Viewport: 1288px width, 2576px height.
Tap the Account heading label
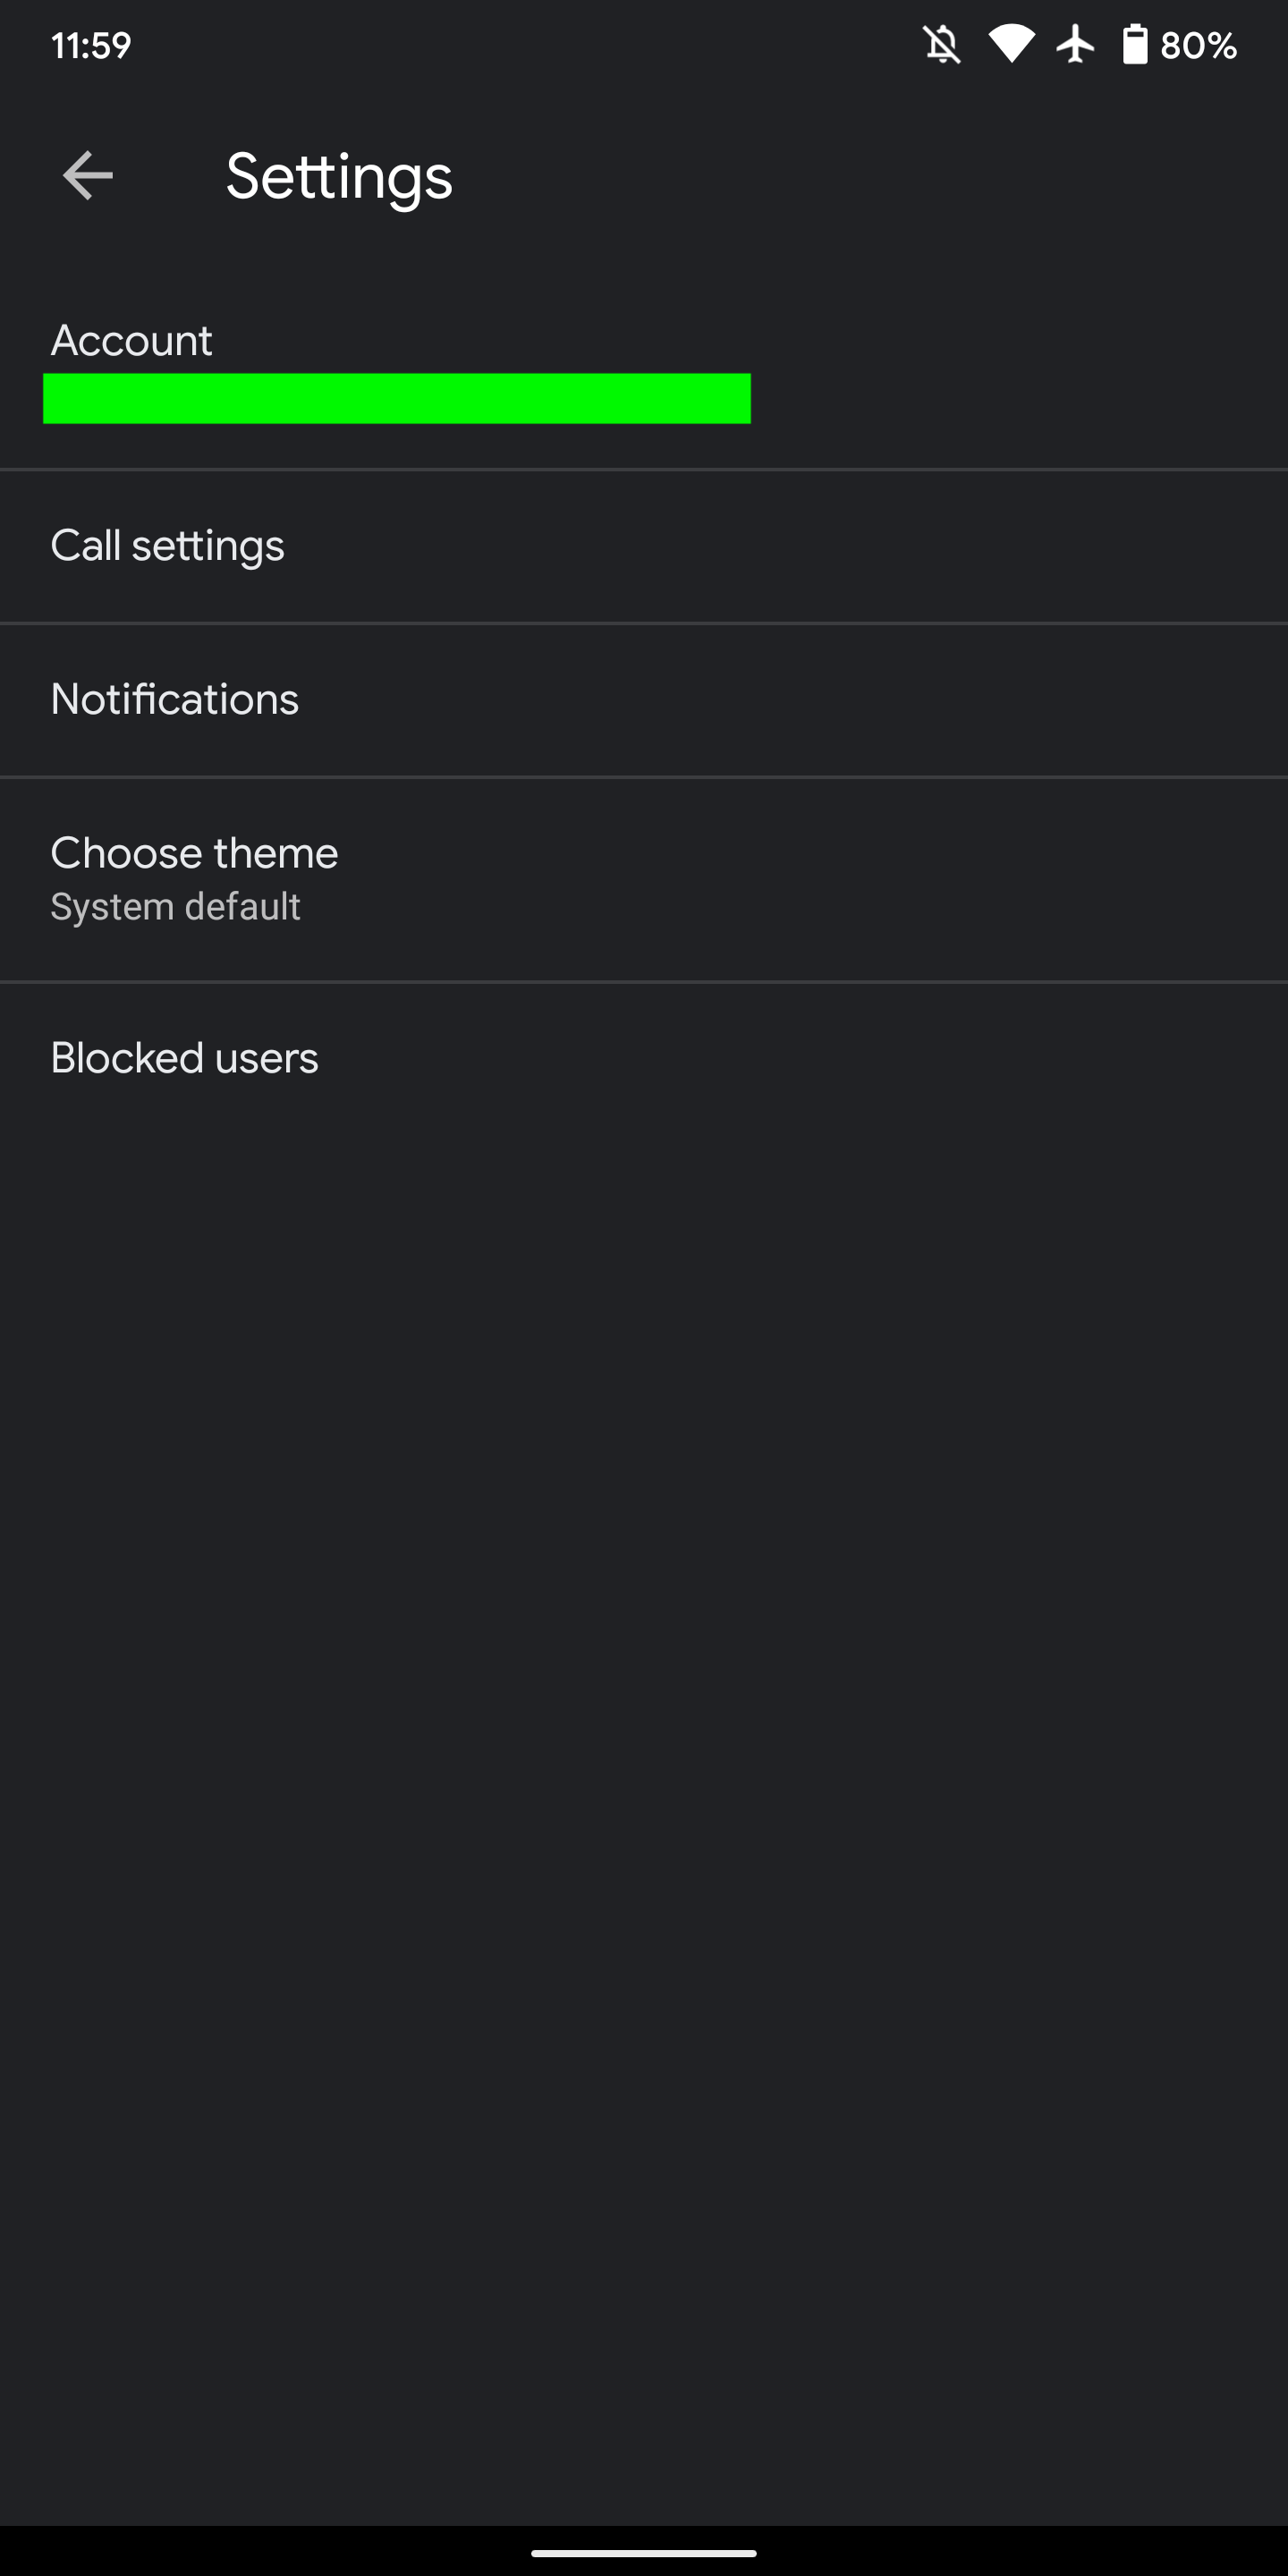[x=131, y=341]
